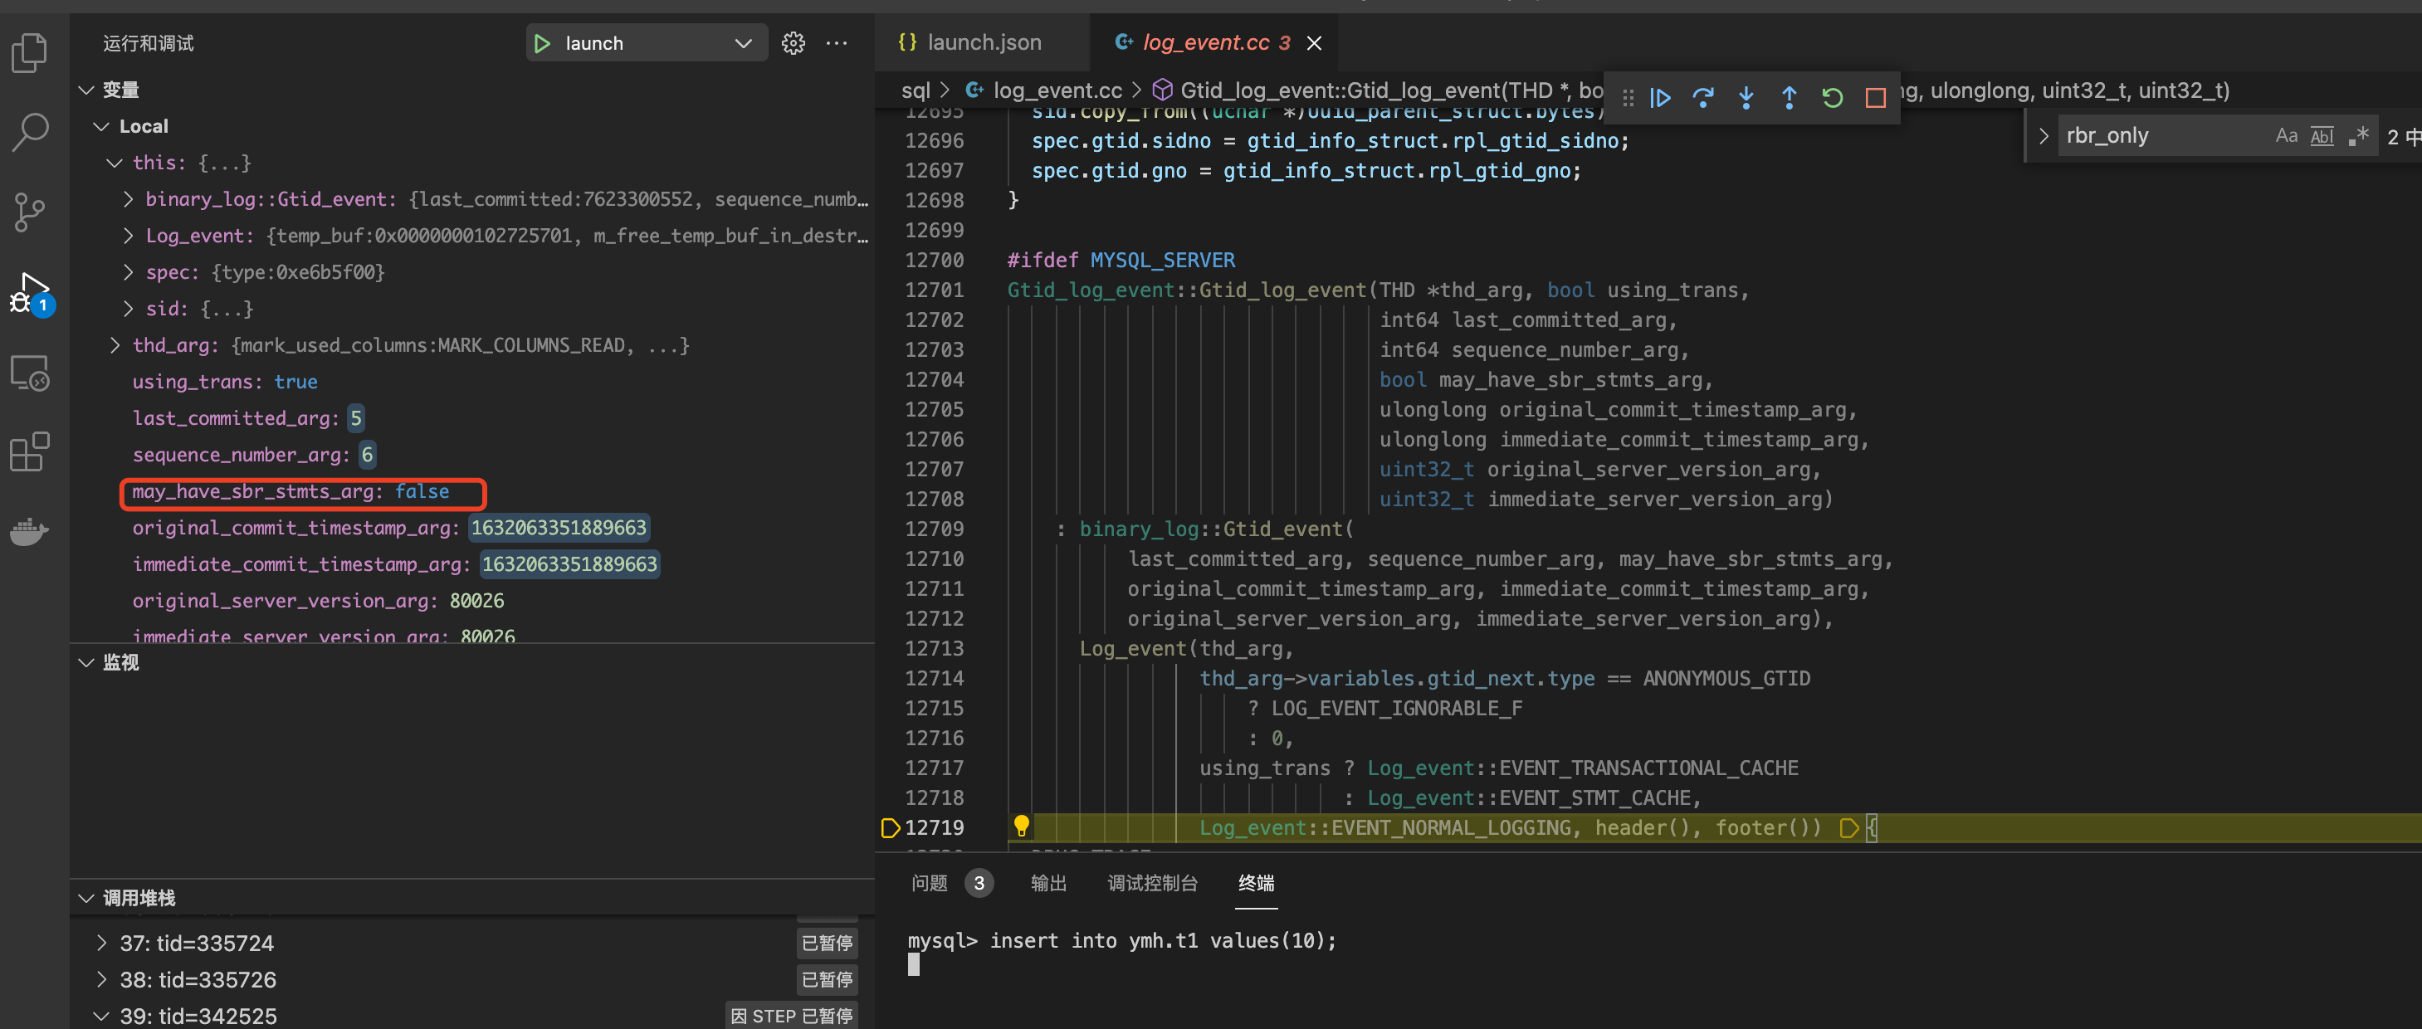Click the debug Step Over button

pos(1702,98)
